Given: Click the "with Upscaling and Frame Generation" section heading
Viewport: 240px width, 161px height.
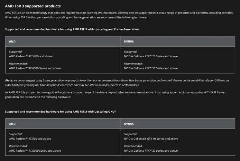Looking at the screenshot, I should pos(72,29).
